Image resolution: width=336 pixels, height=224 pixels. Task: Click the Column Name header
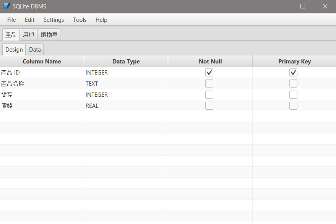[x=42, y=61]
